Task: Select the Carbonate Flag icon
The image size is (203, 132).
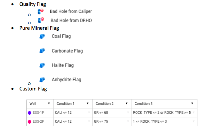Action: point(42,51)
